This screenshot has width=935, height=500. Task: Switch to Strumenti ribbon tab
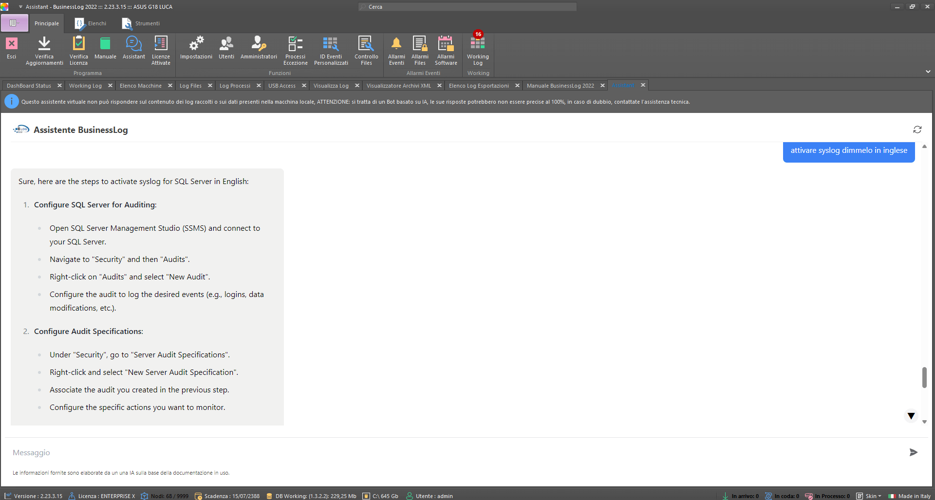coord(141,23)
